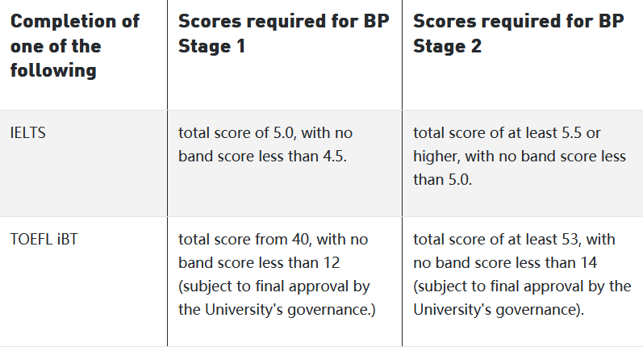643x347 pixels.
Task: Click the "Completion of one of the following" header
Action: pyautogui.click(x=74, y=45)
